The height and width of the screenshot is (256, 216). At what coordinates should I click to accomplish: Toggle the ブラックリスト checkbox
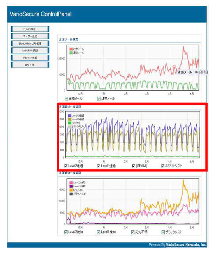click(163, 232)
